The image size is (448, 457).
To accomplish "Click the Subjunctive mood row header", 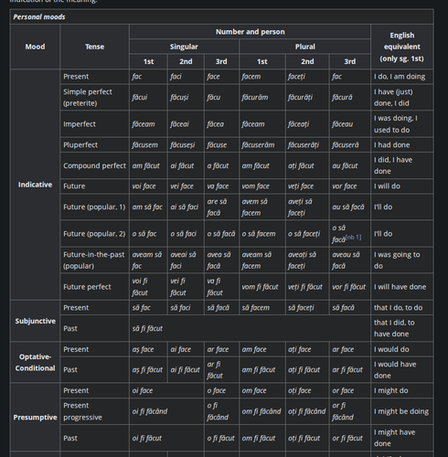I will tap(35, 321).
